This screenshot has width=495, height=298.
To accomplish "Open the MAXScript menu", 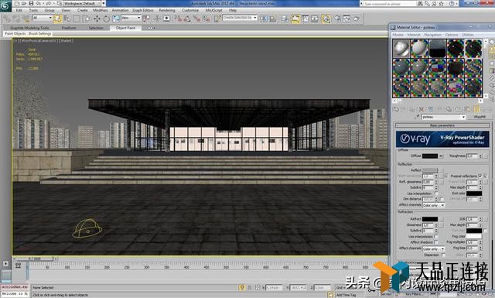I will (x=213, y=10).
